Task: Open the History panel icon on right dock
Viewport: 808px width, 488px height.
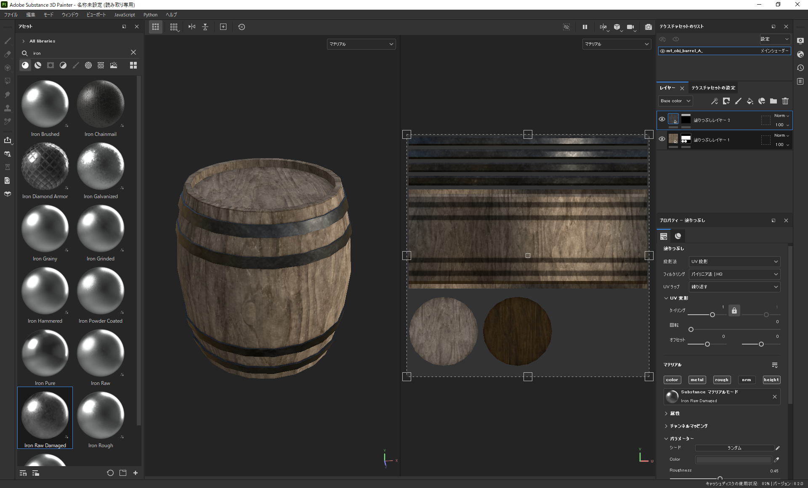Action: coord(800,68)
